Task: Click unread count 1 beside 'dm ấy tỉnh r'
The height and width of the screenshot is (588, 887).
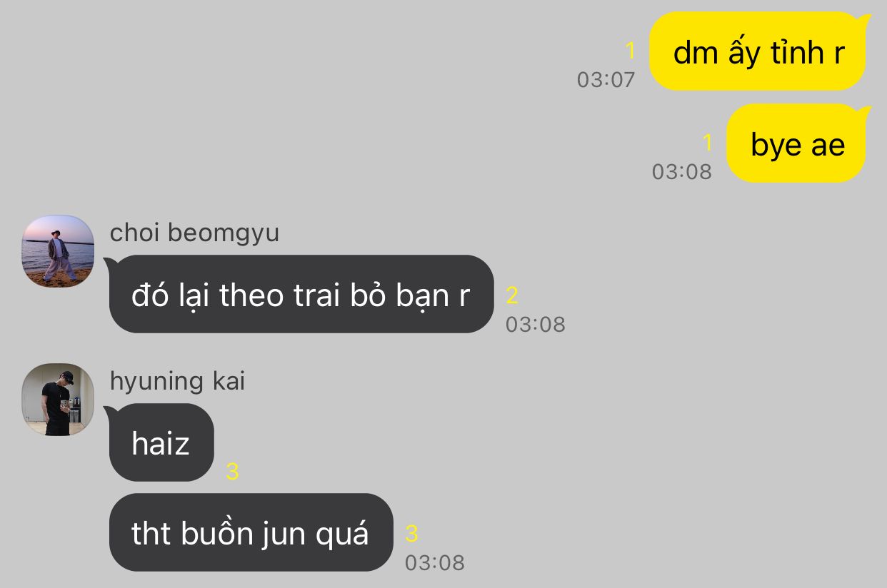Action: tap(630, 51)
